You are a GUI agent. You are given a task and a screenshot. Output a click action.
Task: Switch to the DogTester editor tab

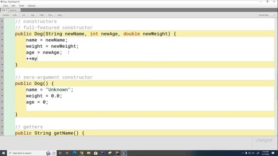coord(13,10)
